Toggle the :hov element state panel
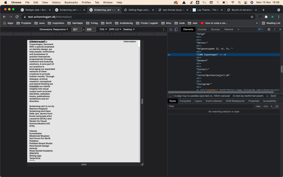283x177 pixels. 258,107
